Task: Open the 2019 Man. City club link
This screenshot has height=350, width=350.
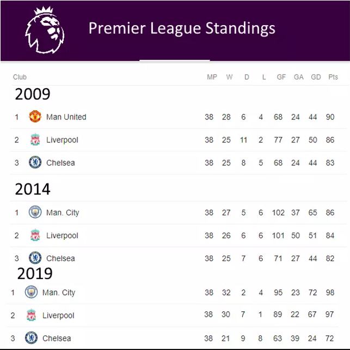Action: tap(58, 293)
